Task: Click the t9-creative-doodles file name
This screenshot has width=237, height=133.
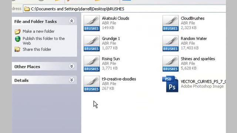Action: (x=119, y=79)
